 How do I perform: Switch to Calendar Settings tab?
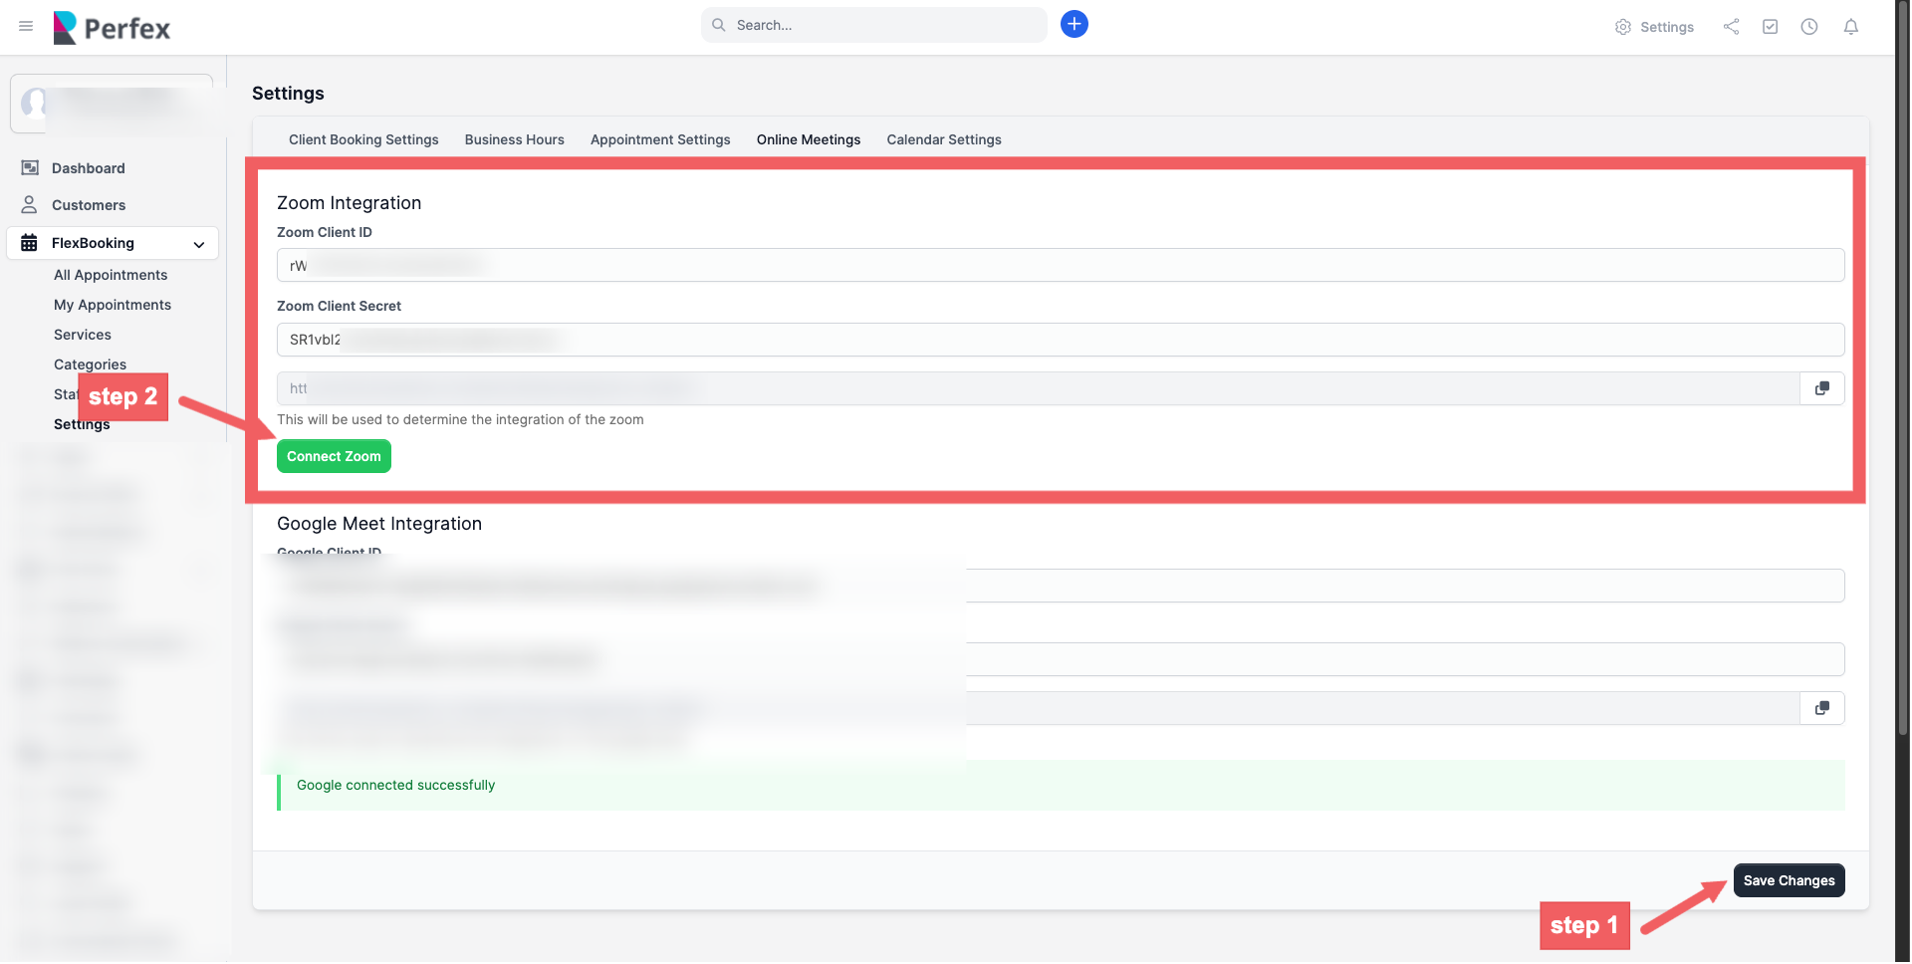(x=944, y=139)
